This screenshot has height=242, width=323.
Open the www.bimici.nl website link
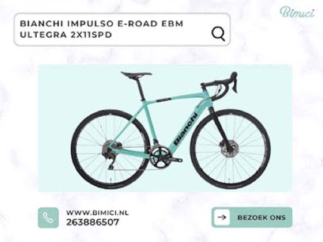pos(97,213)
